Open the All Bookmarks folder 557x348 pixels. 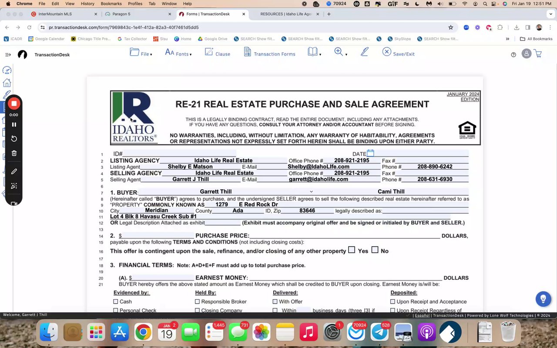pyautogui.click(x=536, y=39)
